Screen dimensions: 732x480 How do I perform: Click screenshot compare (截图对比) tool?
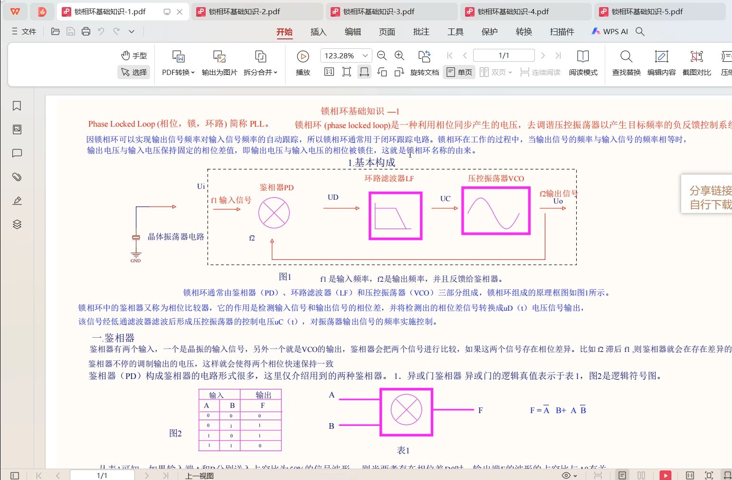[x=696, y=63]
